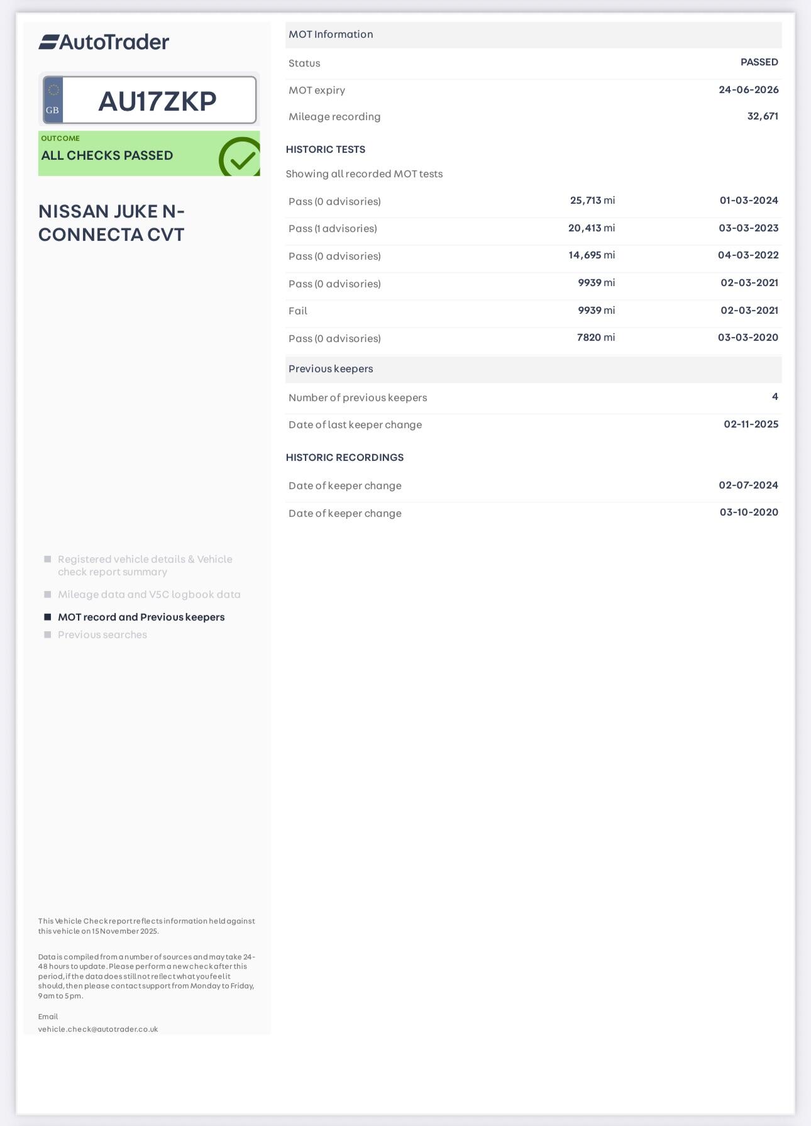Click the vehicle.check@autotrader.co.uk email address
Image resolution: width=811 pixels, height=1126 pixels.
pyautogui.click(x=98, y=1029)
